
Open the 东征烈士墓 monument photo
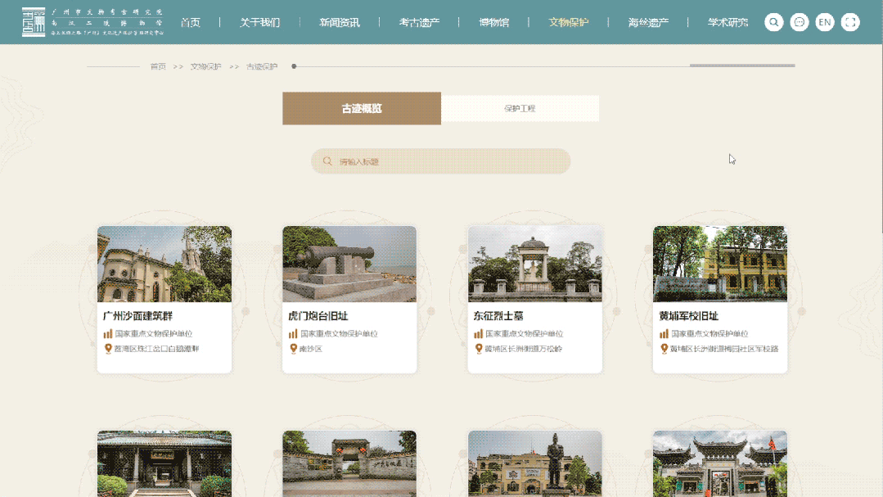[535, 264]
